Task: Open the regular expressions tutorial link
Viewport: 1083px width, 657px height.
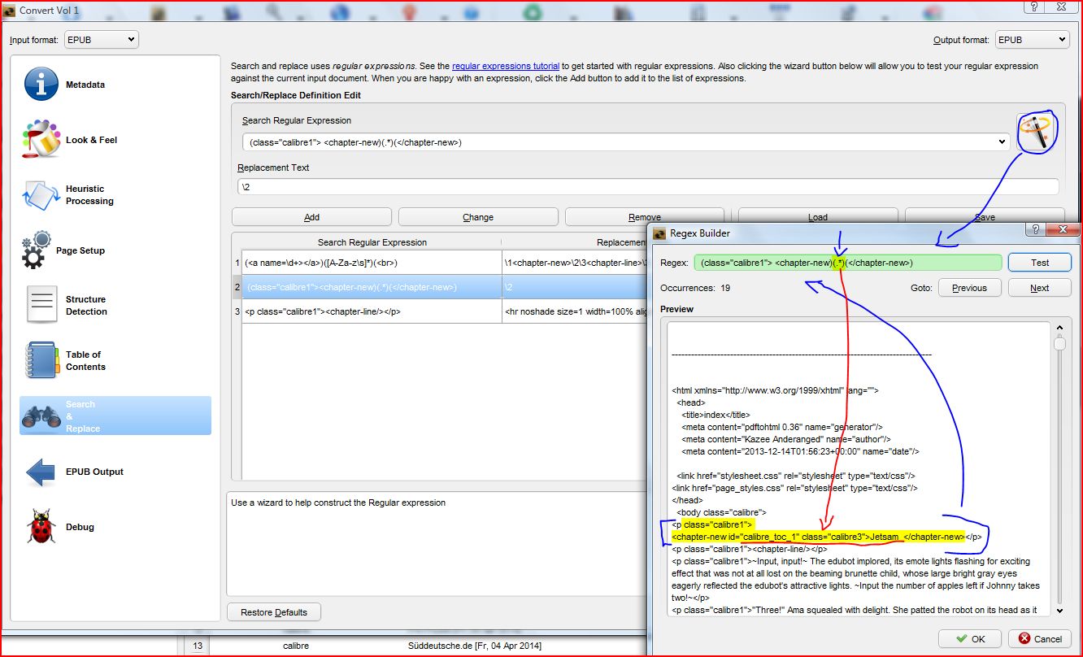Action: pyautogui.click(x=506, y=66)
